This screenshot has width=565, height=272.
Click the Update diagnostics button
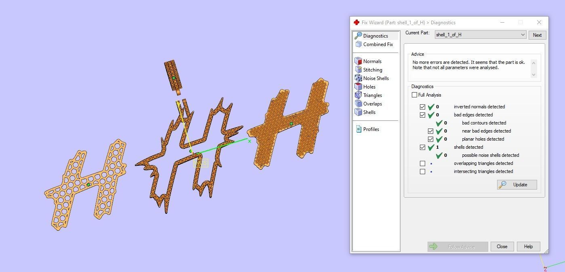coord(517,185)
